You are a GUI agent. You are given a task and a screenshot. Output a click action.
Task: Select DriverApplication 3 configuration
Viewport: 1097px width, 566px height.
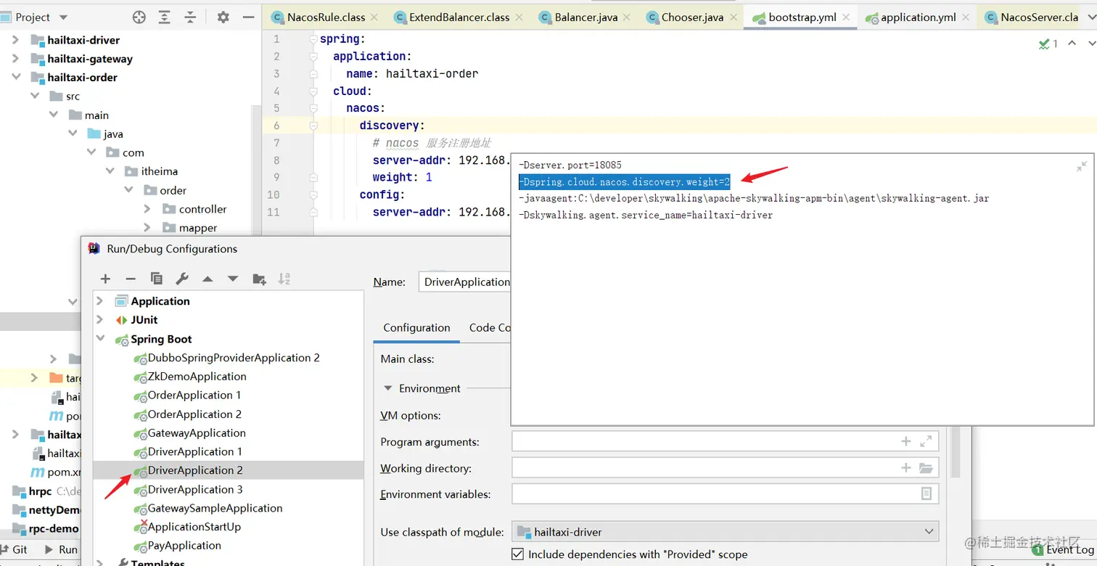coord(195,489)
